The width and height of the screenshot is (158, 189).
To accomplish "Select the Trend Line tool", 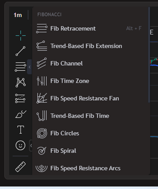I will [x=20, y=51].
